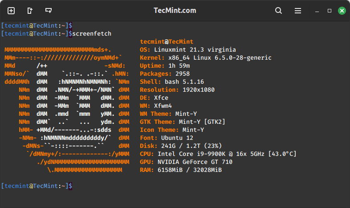
Task: Click the typed screenfetch command
Action: (x=92, y=33)
